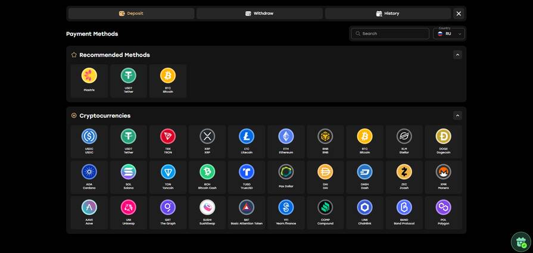533x253 pixels.
Task: Select LTC Litecoin
Action: 247,141
